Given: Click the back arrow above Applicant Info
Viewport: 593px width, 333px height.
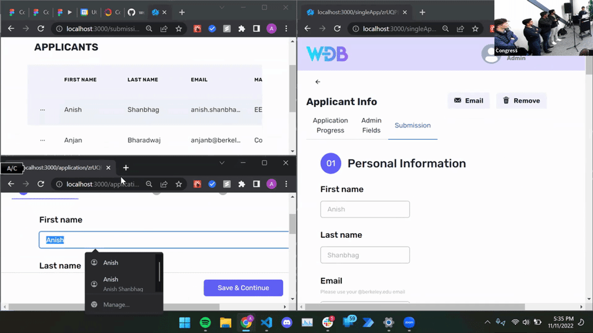Looking at the screenshot, I should [x=317, y=81].
